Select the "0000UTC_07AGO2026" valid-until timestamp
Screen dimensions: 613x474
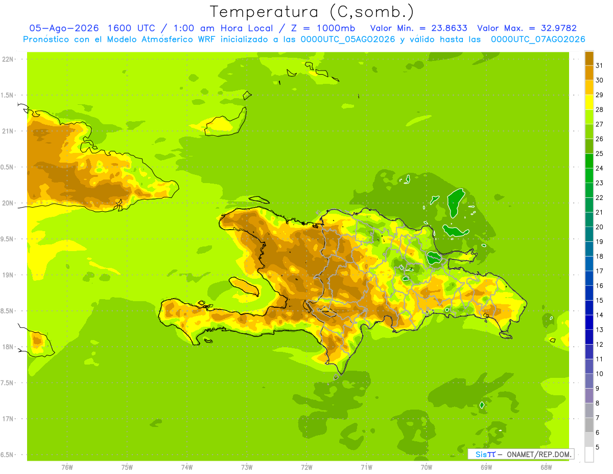pyautogui.click(x=537, y=39)
